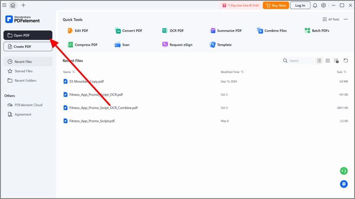
Task: Open the list management clear icon
Action: coord(336,61)
